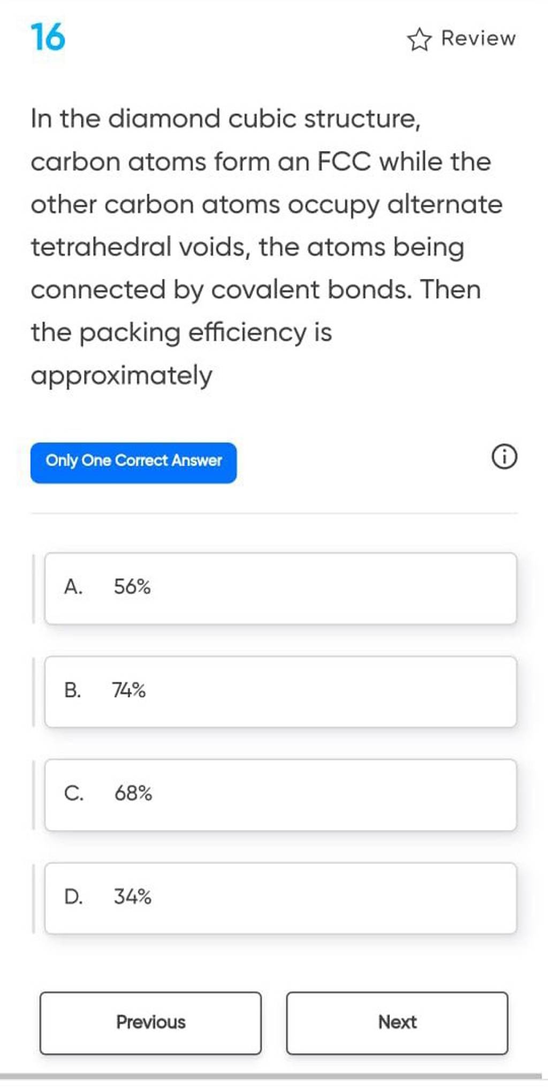Return to the Previous question

coord(151,1022)
